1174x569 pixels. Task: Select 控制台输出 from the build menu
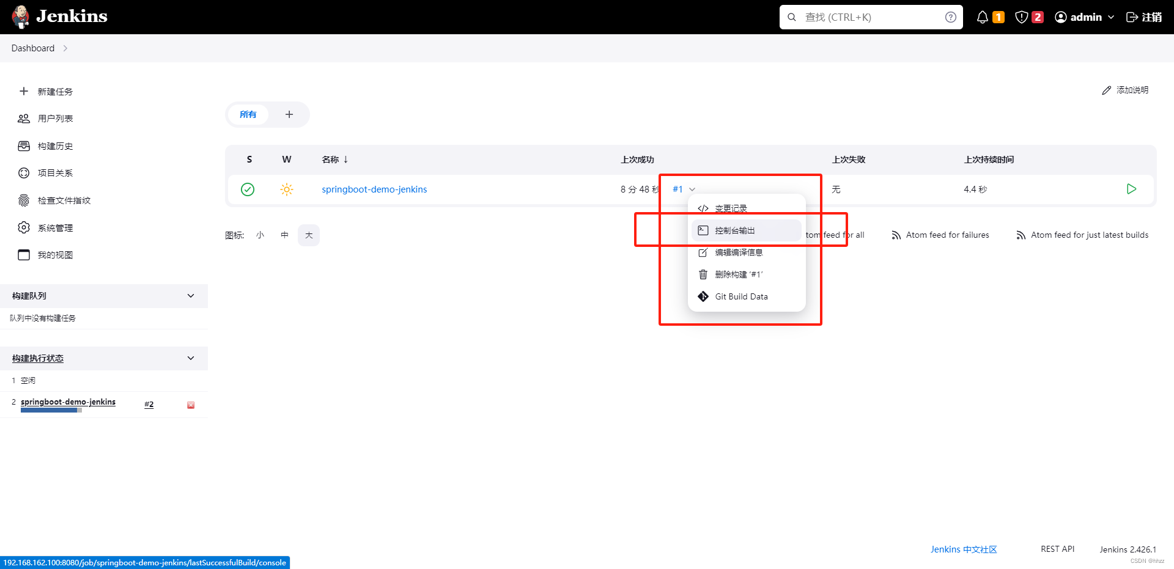(x=746, y=230)
